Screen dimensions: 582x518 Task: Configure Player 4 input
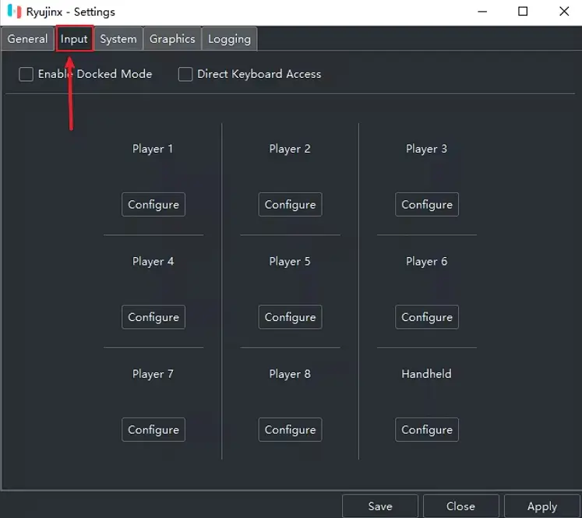(x=153, y=317)
